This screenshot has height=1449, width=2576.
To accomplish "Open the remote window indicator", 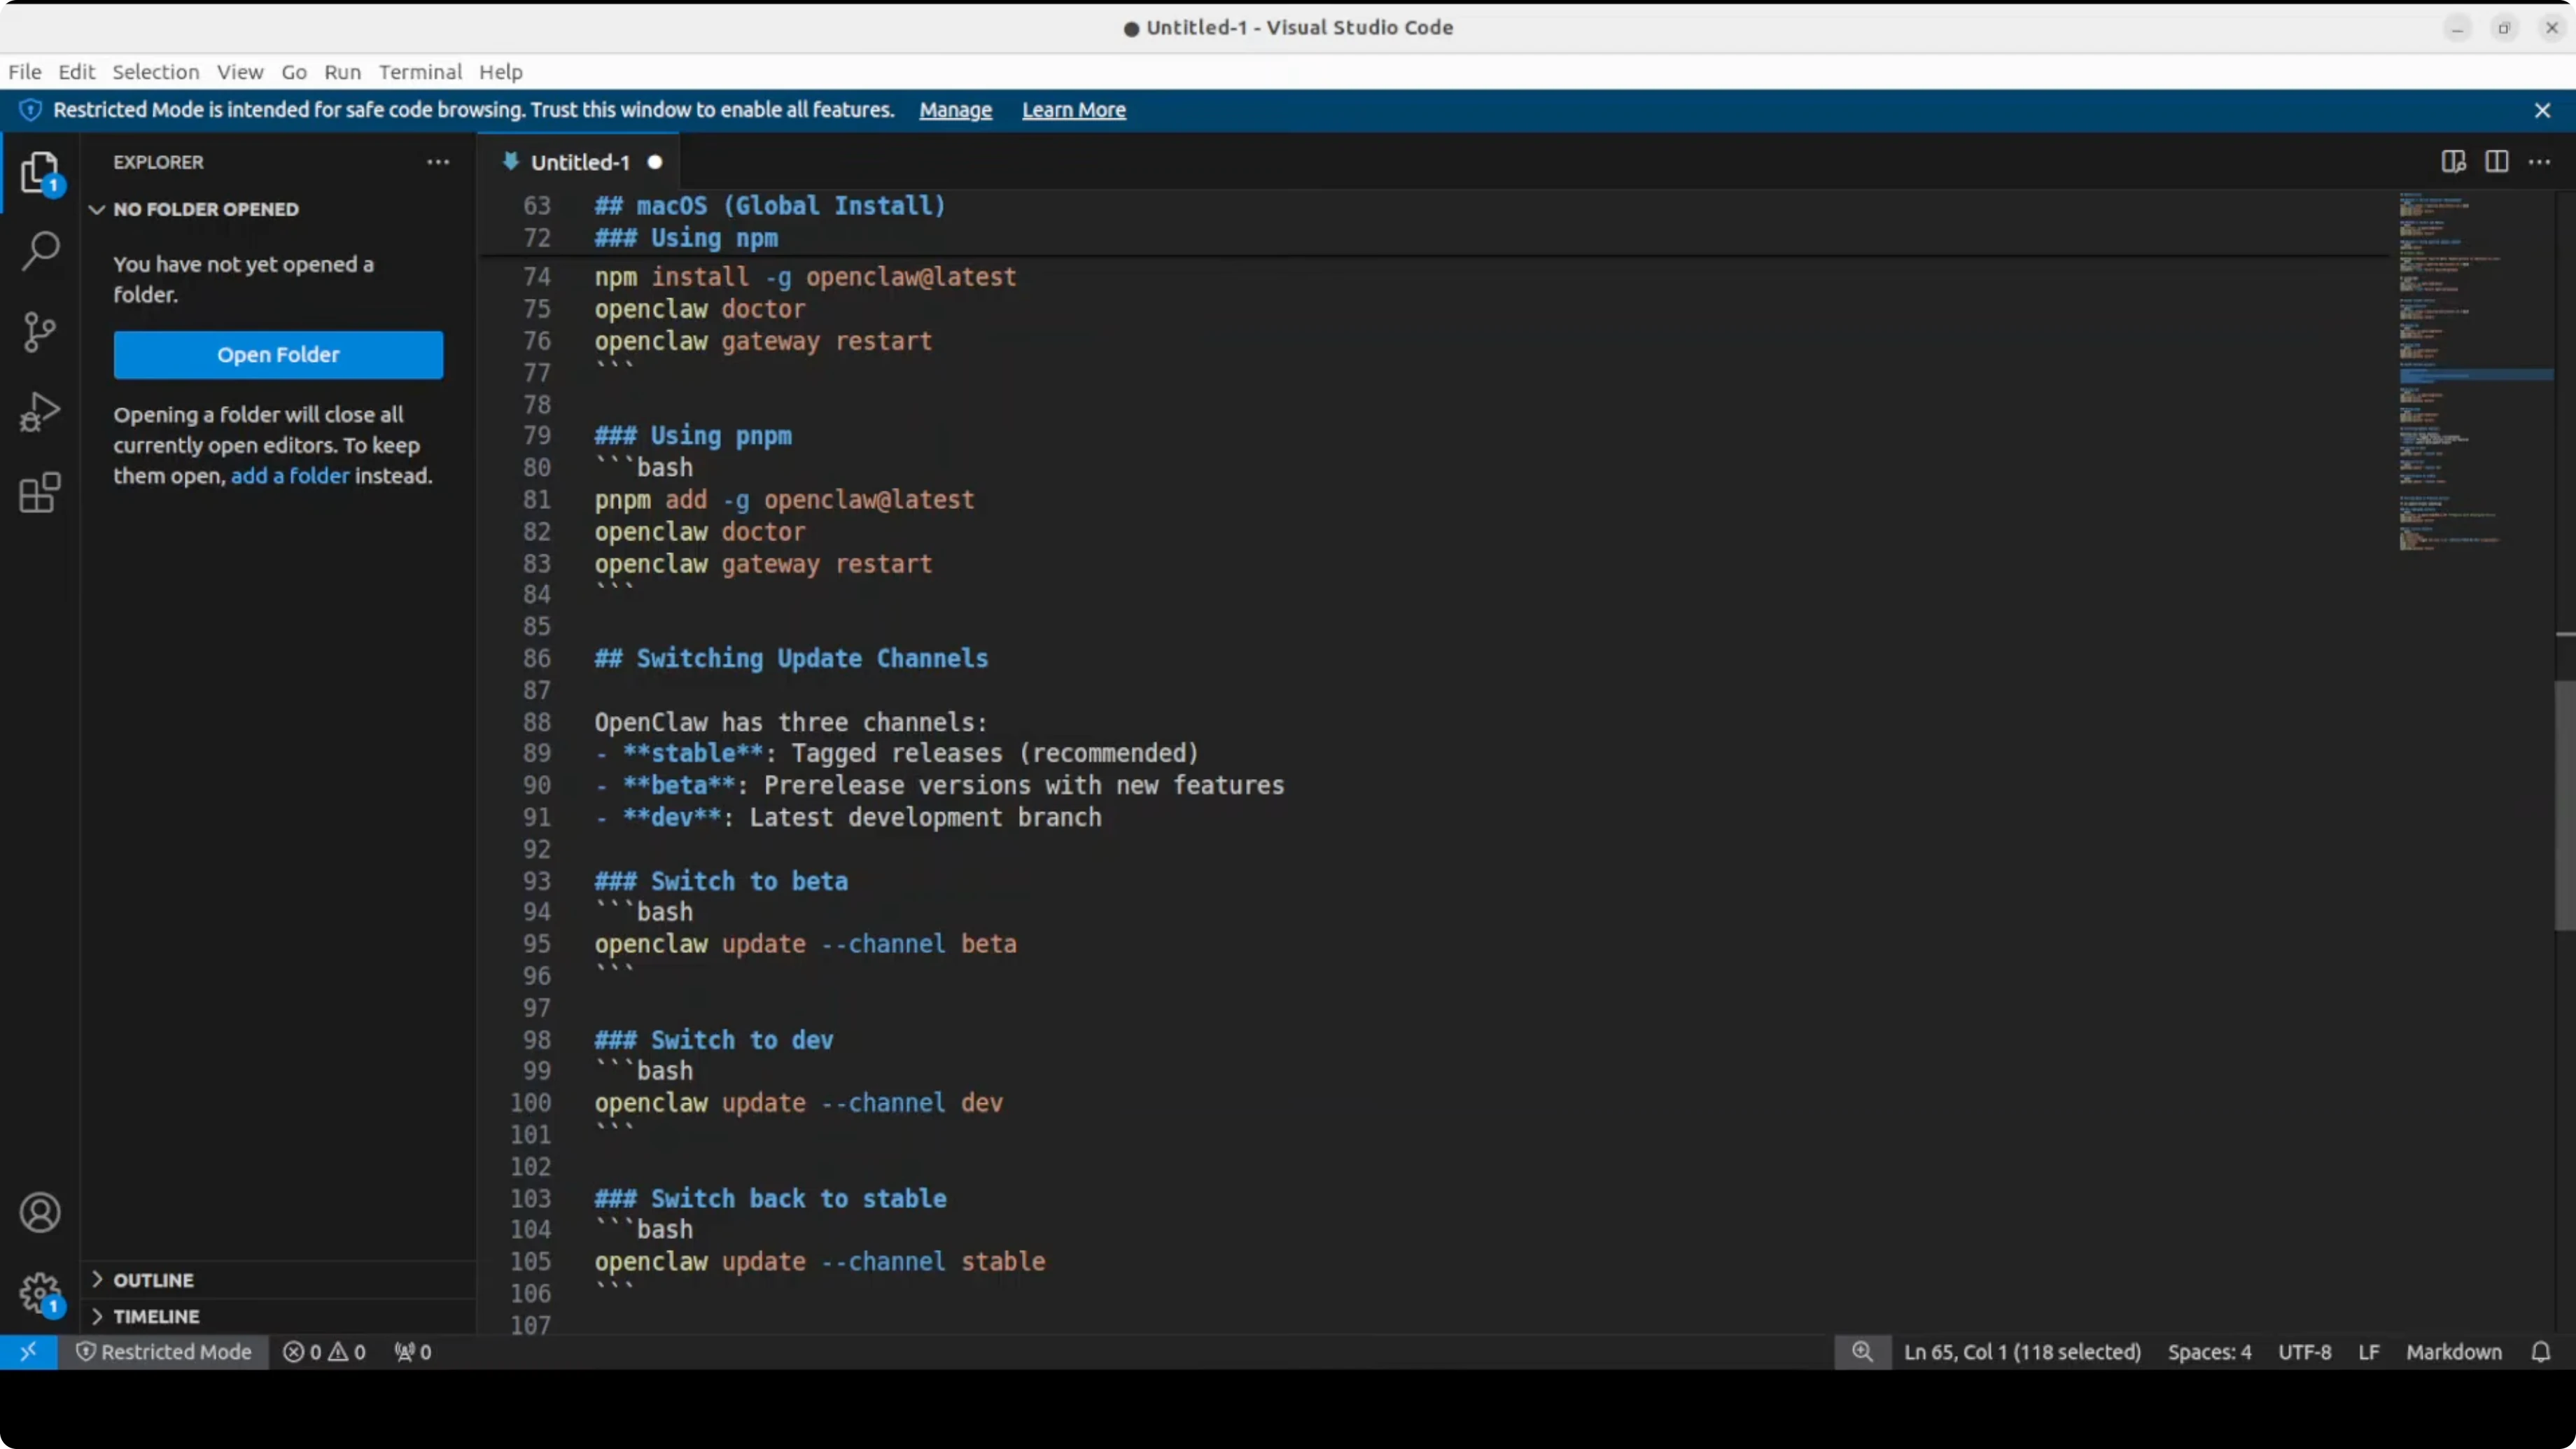I will click(28, 1351).
